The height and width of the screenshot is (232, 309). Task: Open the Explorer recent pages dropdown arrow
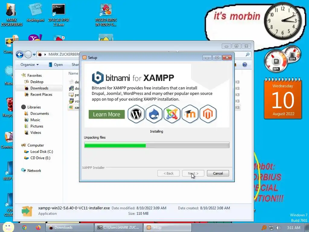(34, 54)
